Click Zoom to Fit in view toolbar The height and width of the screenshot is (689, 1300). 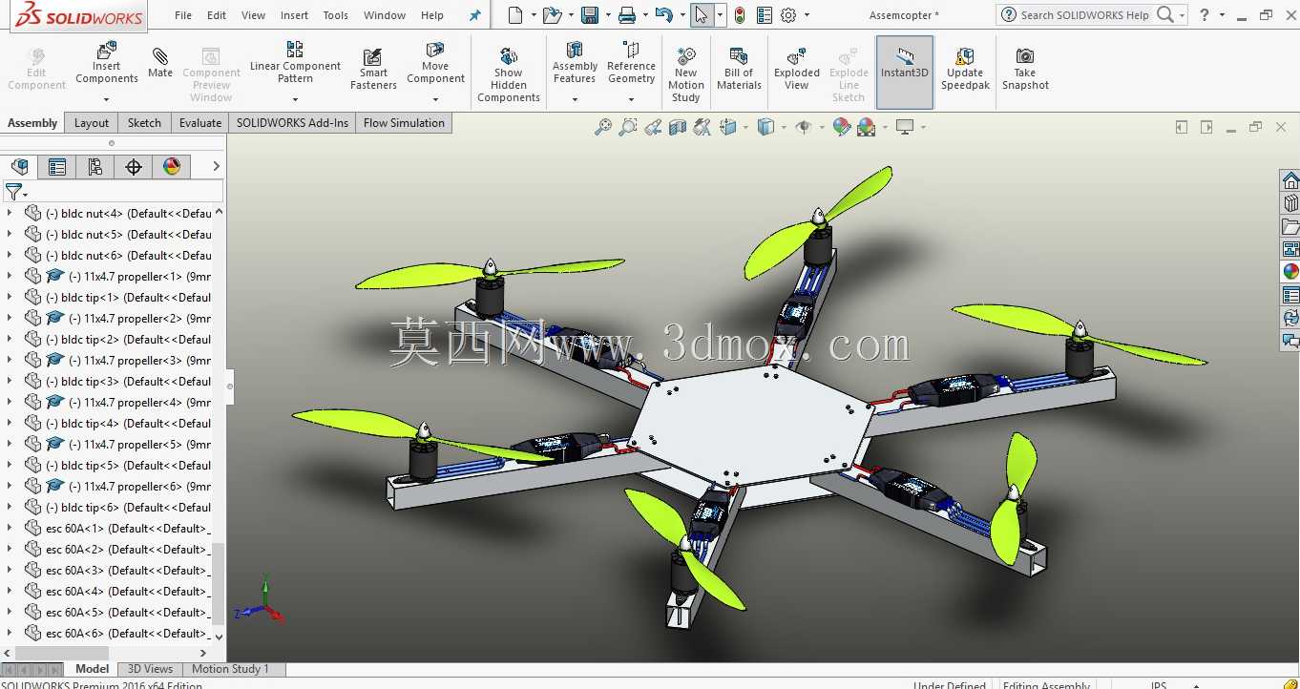coord(602,127)
